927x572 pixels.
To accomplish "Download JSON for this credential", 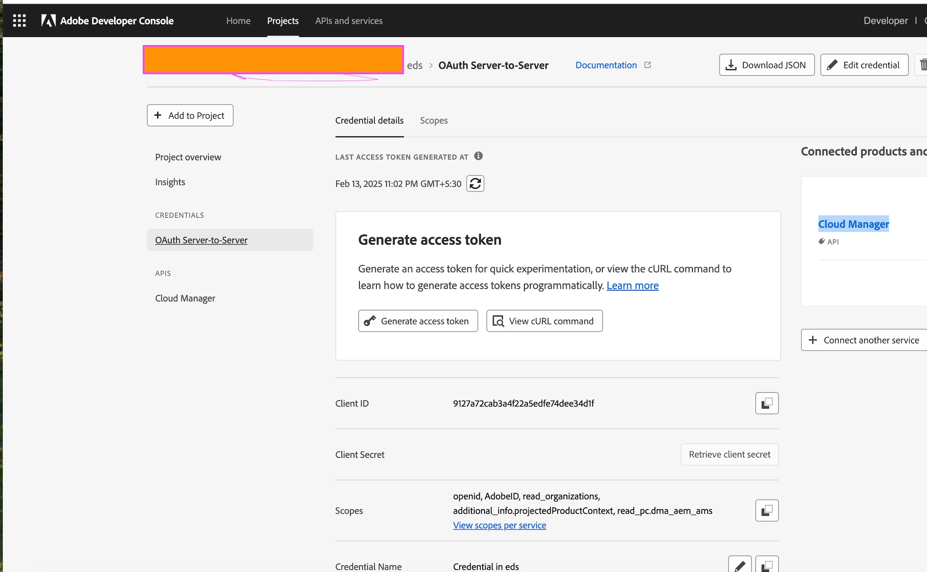I will (x=766, y=65).
